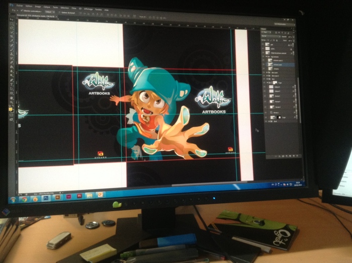Open the Windows Start button
The width and height of the screenshot is (352, 263).
click(x=13, y=200)
